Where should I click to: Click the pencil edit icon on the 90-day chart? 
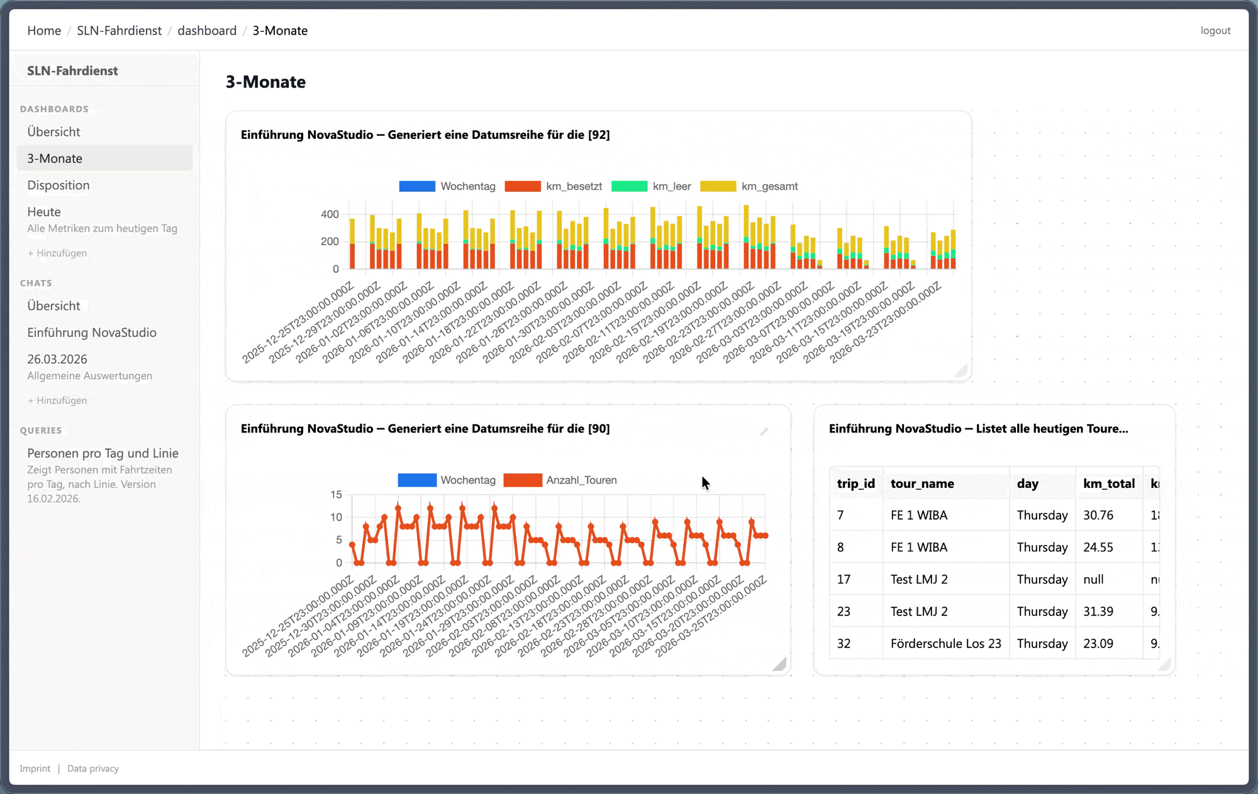pos(764,432)
